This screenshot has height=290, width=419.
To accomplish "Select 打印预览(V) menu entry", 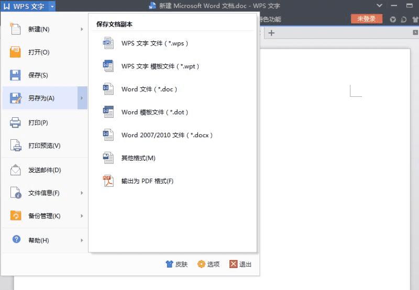I will coord(45,146).
